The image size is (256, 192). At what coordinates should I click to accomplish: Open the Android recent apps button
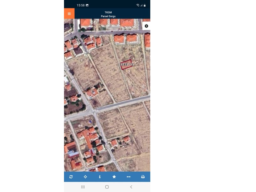[x=83, y=187]
